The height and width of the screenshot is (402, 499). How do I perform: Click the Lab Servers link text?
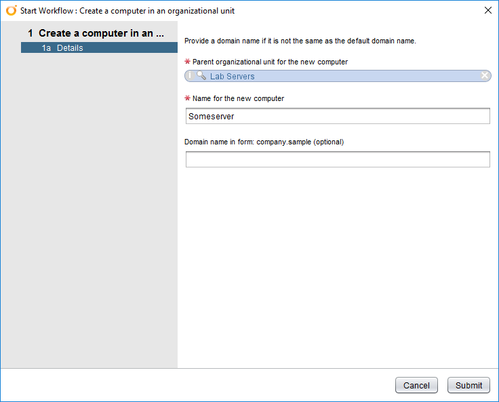(232, 77)
